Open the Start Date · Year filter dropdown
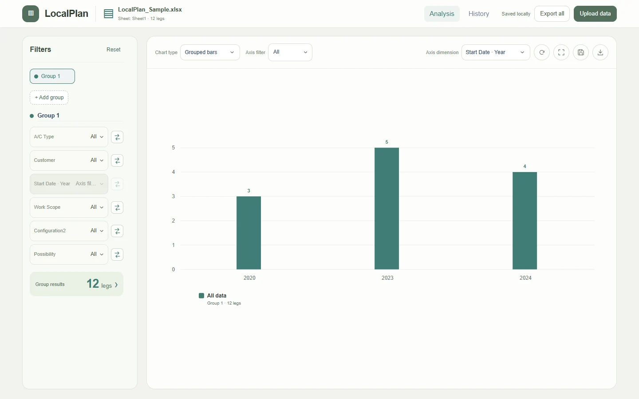Image resolution: width=639 pixels, height=399 pixels. (69, 184)
